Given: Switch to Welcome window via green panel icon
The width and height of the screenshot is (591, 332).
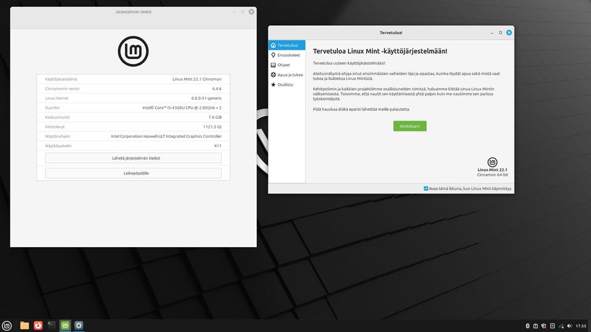Looking at the screenshot, I should [x=65, y=326].
